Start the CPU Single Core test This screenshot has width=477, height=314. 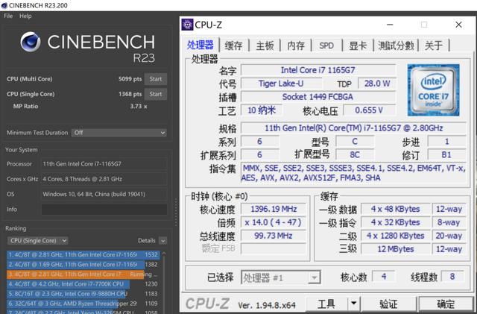(x=156, y=94)
